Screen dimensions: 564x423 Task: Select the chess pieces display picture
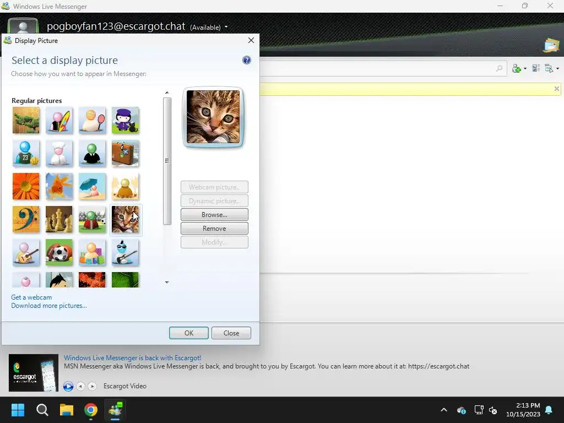(x=59, y=219)
